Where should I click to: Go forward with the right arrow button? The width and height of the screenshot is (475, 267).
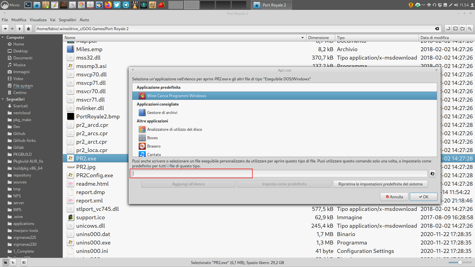click(x=12, y=29)
